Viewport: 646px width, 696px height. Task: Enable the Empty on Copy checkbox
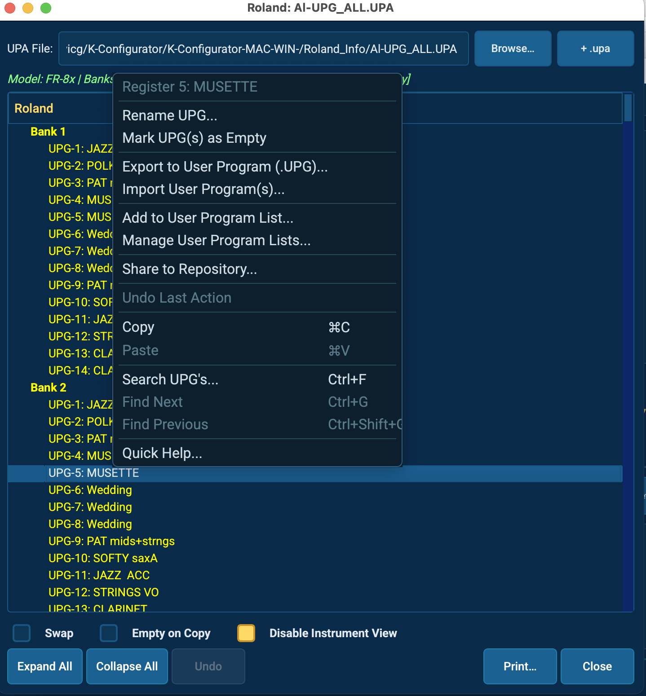pyautogui.click(x=109, y=633)
